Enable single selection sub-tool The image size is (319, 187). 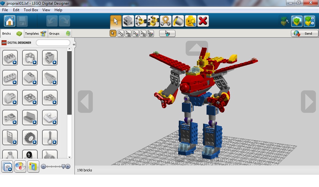point(113,33)
